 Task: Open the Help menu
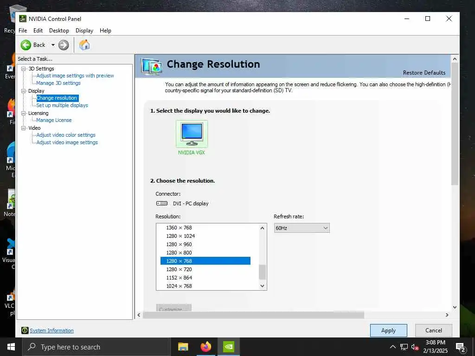(x=105, y=31)
